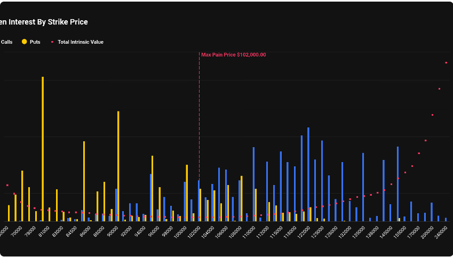
Task: Click the blue calls bar at strike 125000
Action: [x=322, y=180]
